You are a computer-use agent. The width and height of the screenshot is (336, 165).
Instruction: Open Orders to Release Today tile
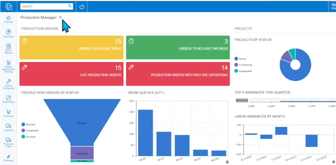(x=71, y=47)
